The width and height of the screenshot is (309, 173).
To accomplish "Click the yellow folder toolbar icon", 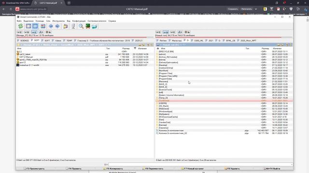I will pyautogui.click(x=66, y=26).
